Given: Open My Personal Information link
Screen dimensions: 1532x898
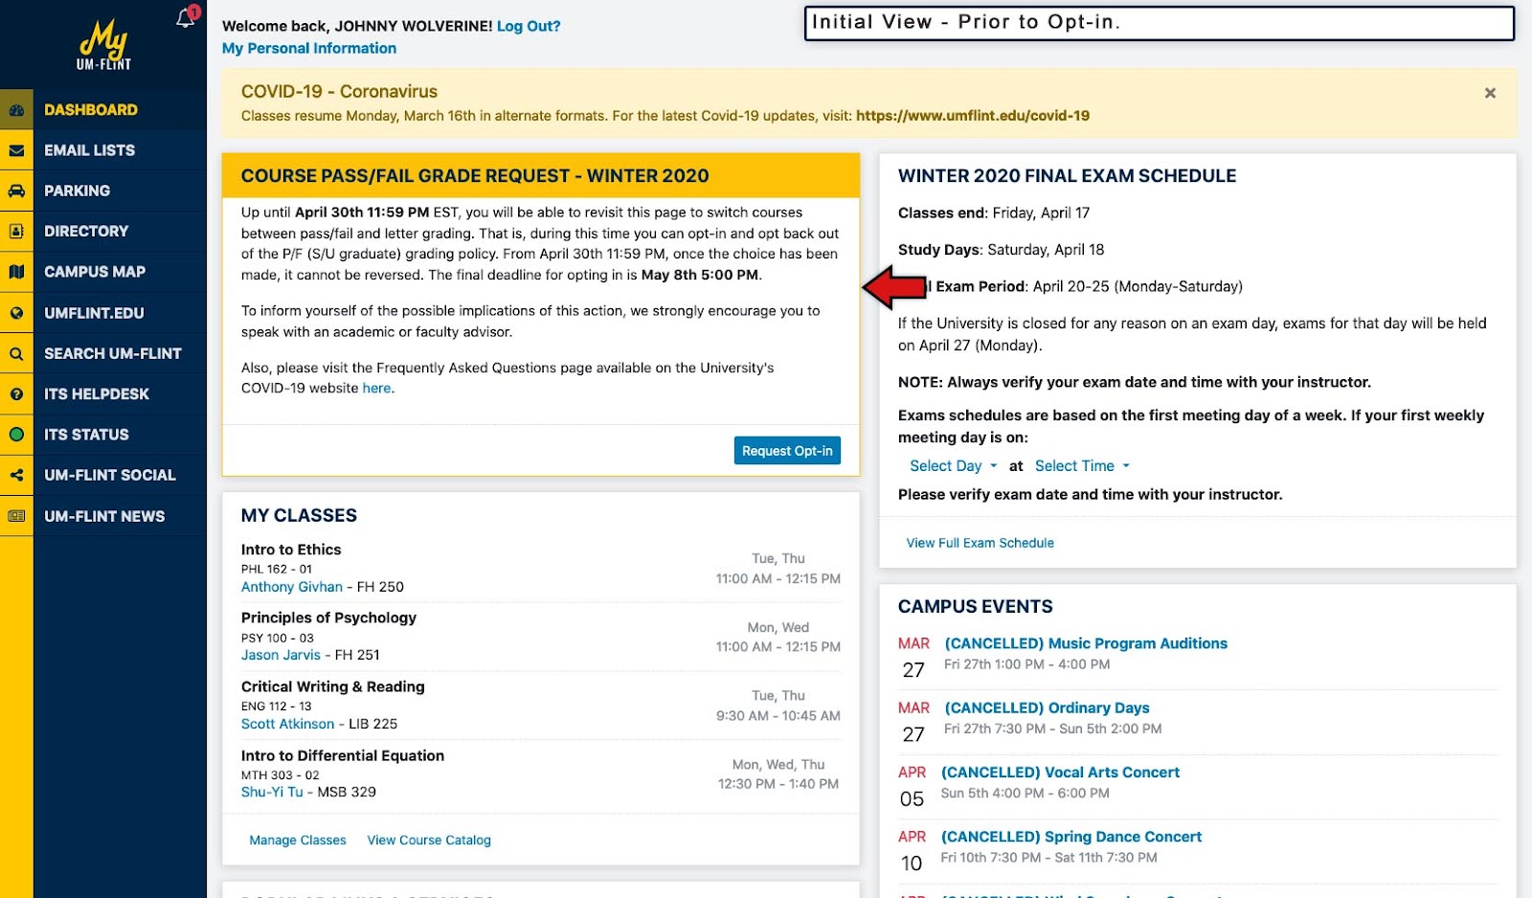Looking at the screenshot, I should point(309,48).
